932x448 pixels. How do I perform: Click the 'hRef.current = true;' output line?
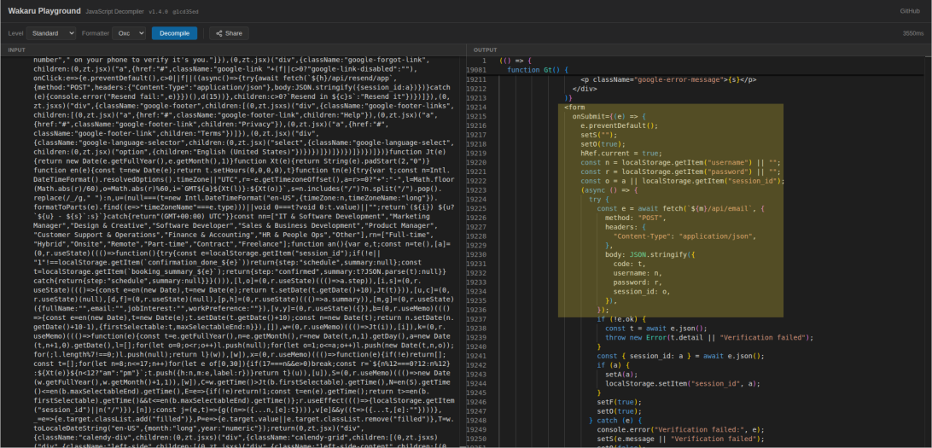(620, 154)
